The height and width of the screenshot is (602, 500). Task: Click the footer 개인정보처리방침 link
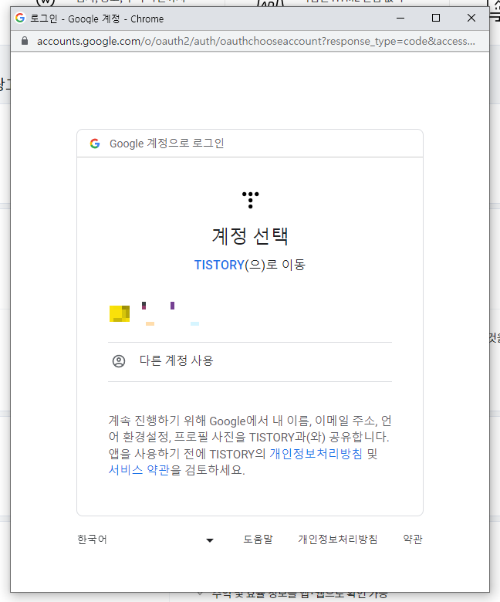click(338, 539)
